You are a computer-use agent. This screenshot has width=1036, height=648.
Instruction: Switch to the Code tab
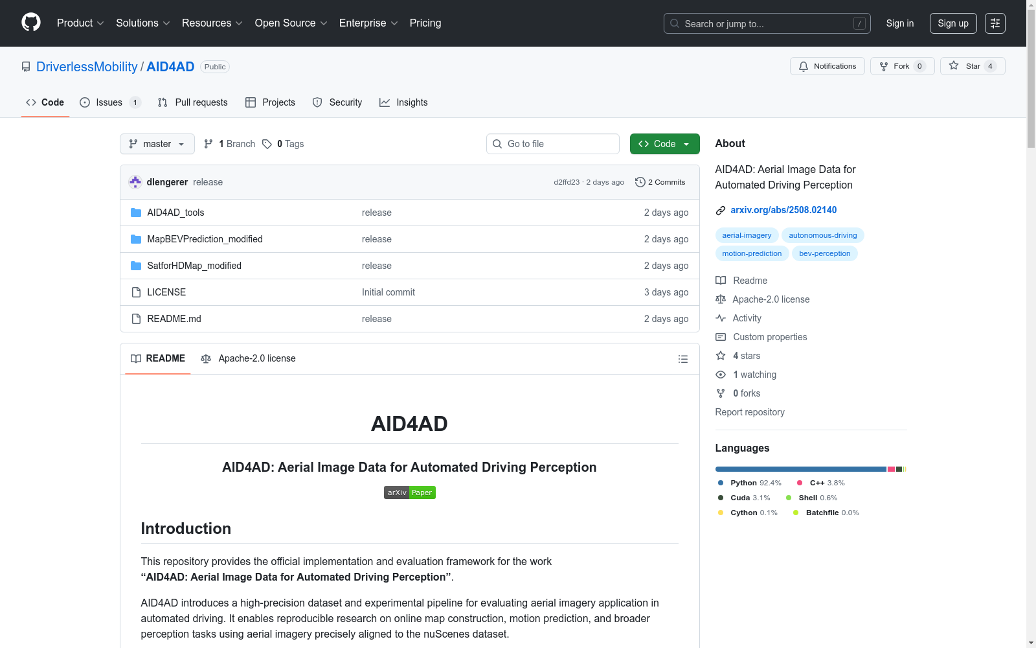tap(45, 102)
